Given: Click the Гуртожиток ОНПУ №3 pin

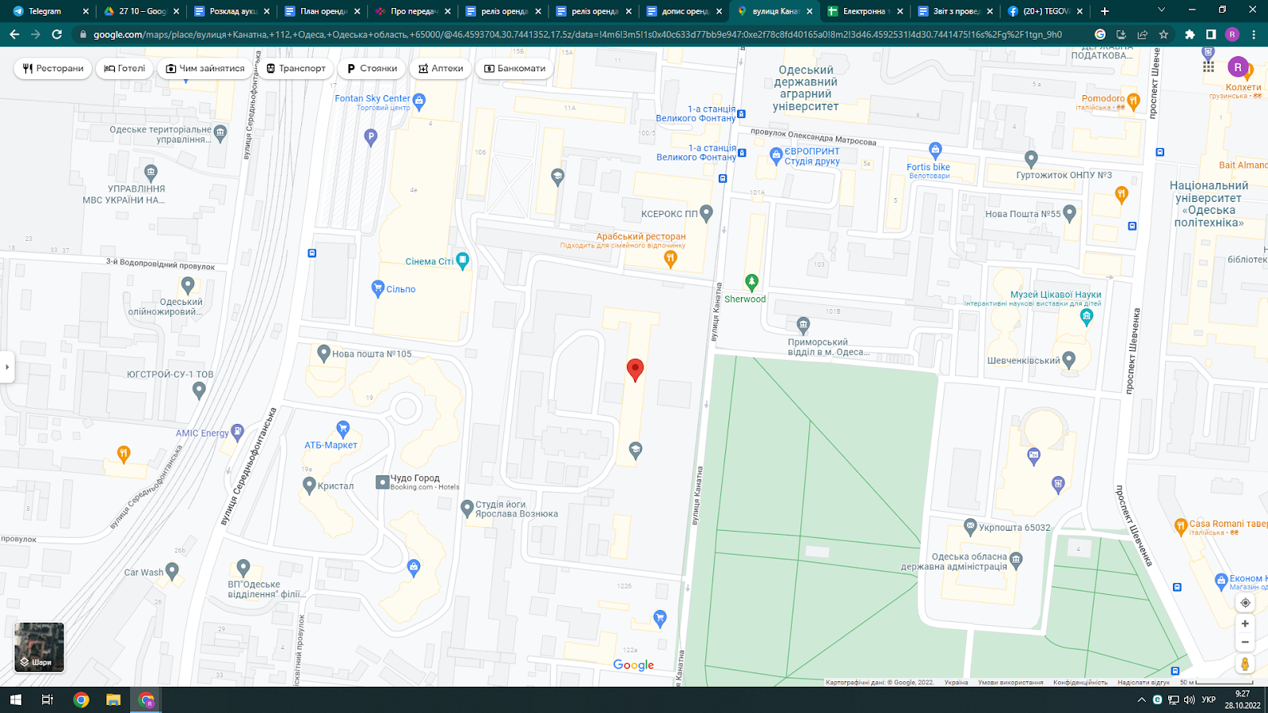Looking at the screenshot, I should point(1030,158).
